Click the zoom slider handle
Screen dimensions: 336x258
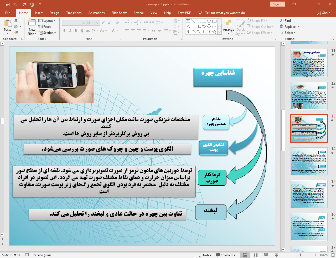tap(300, 255)
